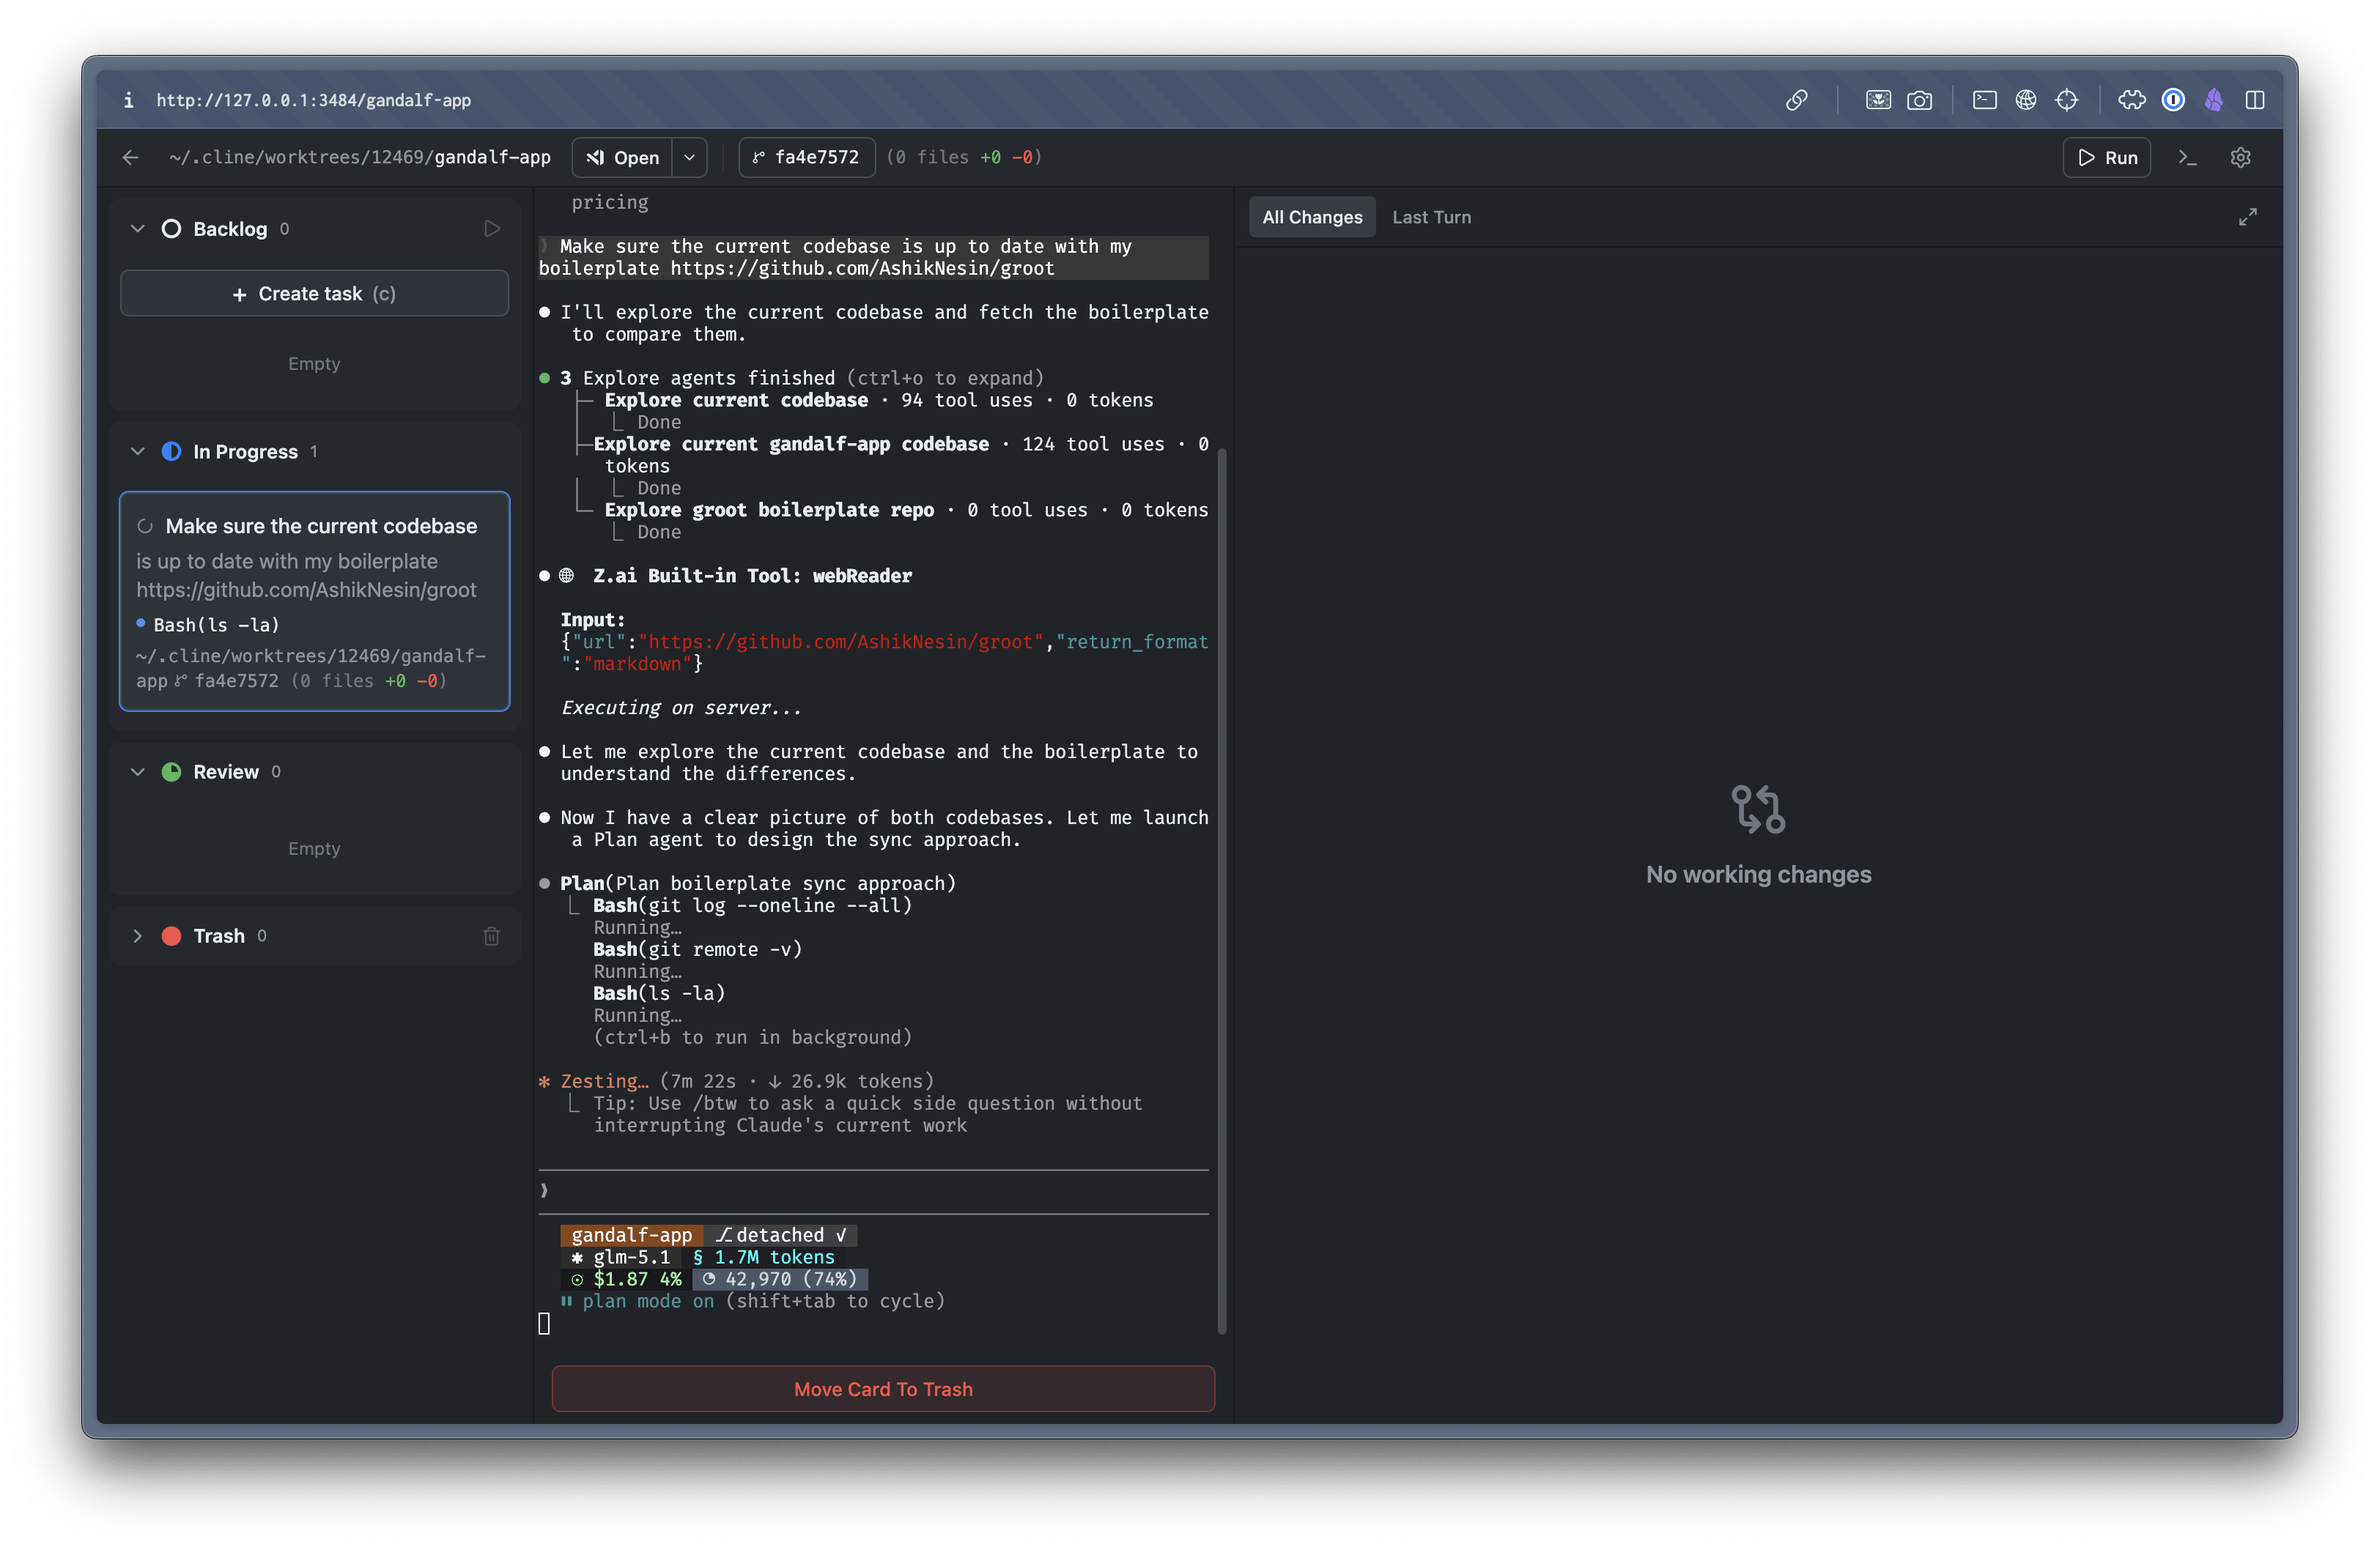The width and height of the screenshot is (2380, 1547).
Task: Click the 1Password extension icon
Action: coord(2172,100)
